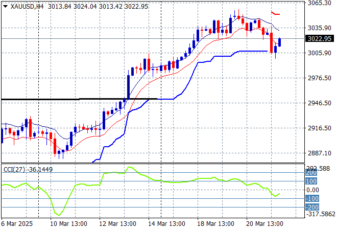Image resolution: width=337 pixels, height=230 pixels.
Task: Click the CCI 100 level label
Action: (x=311, y=181)
